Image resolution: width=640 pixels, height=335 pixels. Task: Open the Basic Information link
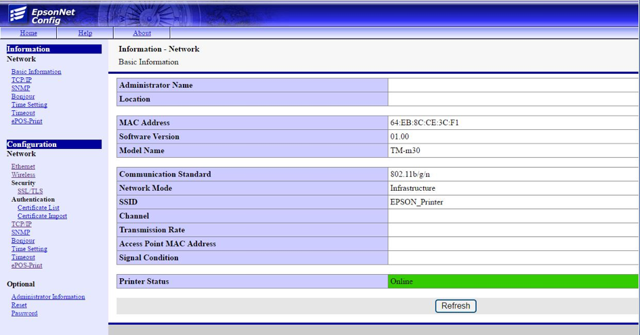36,72
